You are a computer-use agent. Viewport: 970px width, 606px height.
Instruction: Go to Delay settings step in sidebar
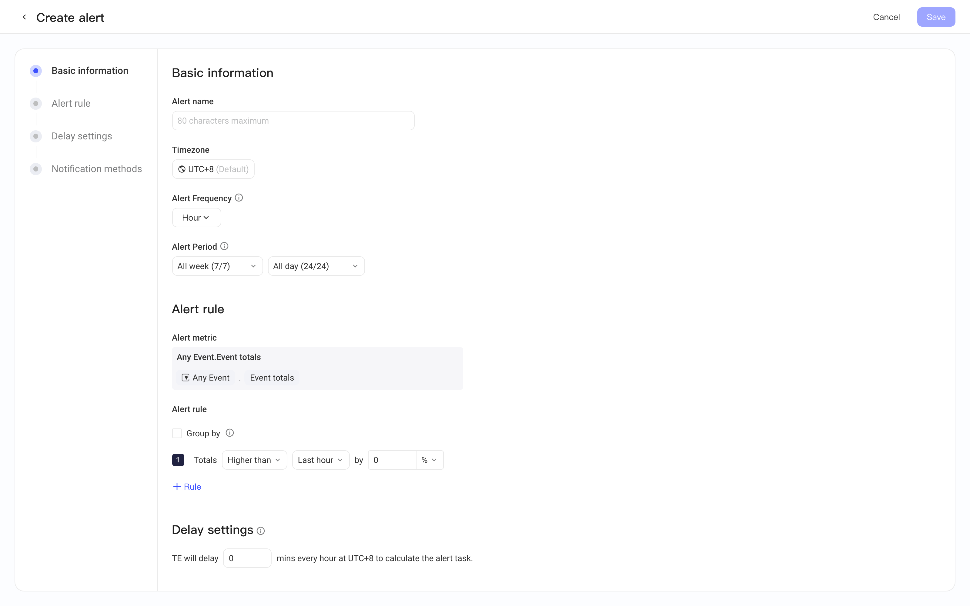(x=82, y=136)
